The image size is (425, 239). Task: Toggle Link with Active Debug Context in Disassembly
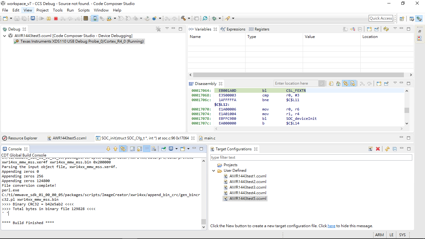pyautogui.click(x=345, y=83)
